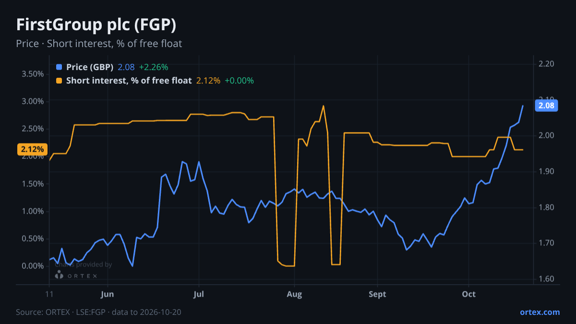
Task: Toggle Short interest, % of free float legend
Action: point(129,81)
